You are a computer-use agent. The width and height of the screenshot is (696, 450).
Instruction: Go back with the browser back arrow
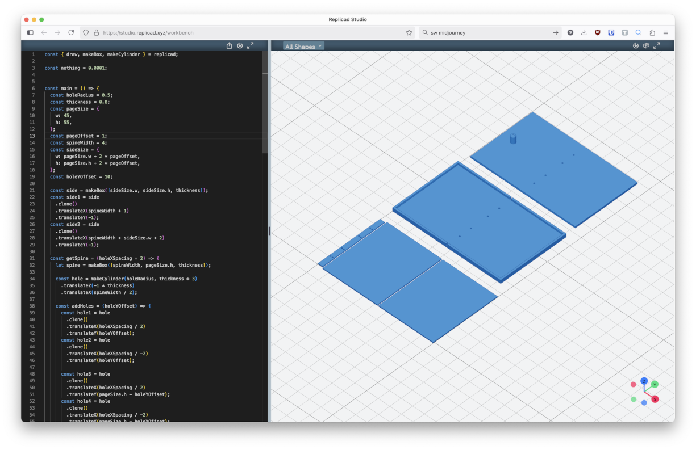[44, 33]
